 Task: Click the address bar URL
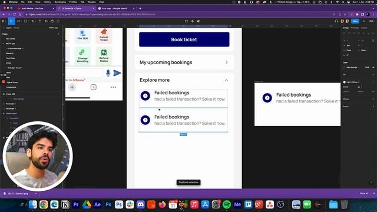coord(92,14)
